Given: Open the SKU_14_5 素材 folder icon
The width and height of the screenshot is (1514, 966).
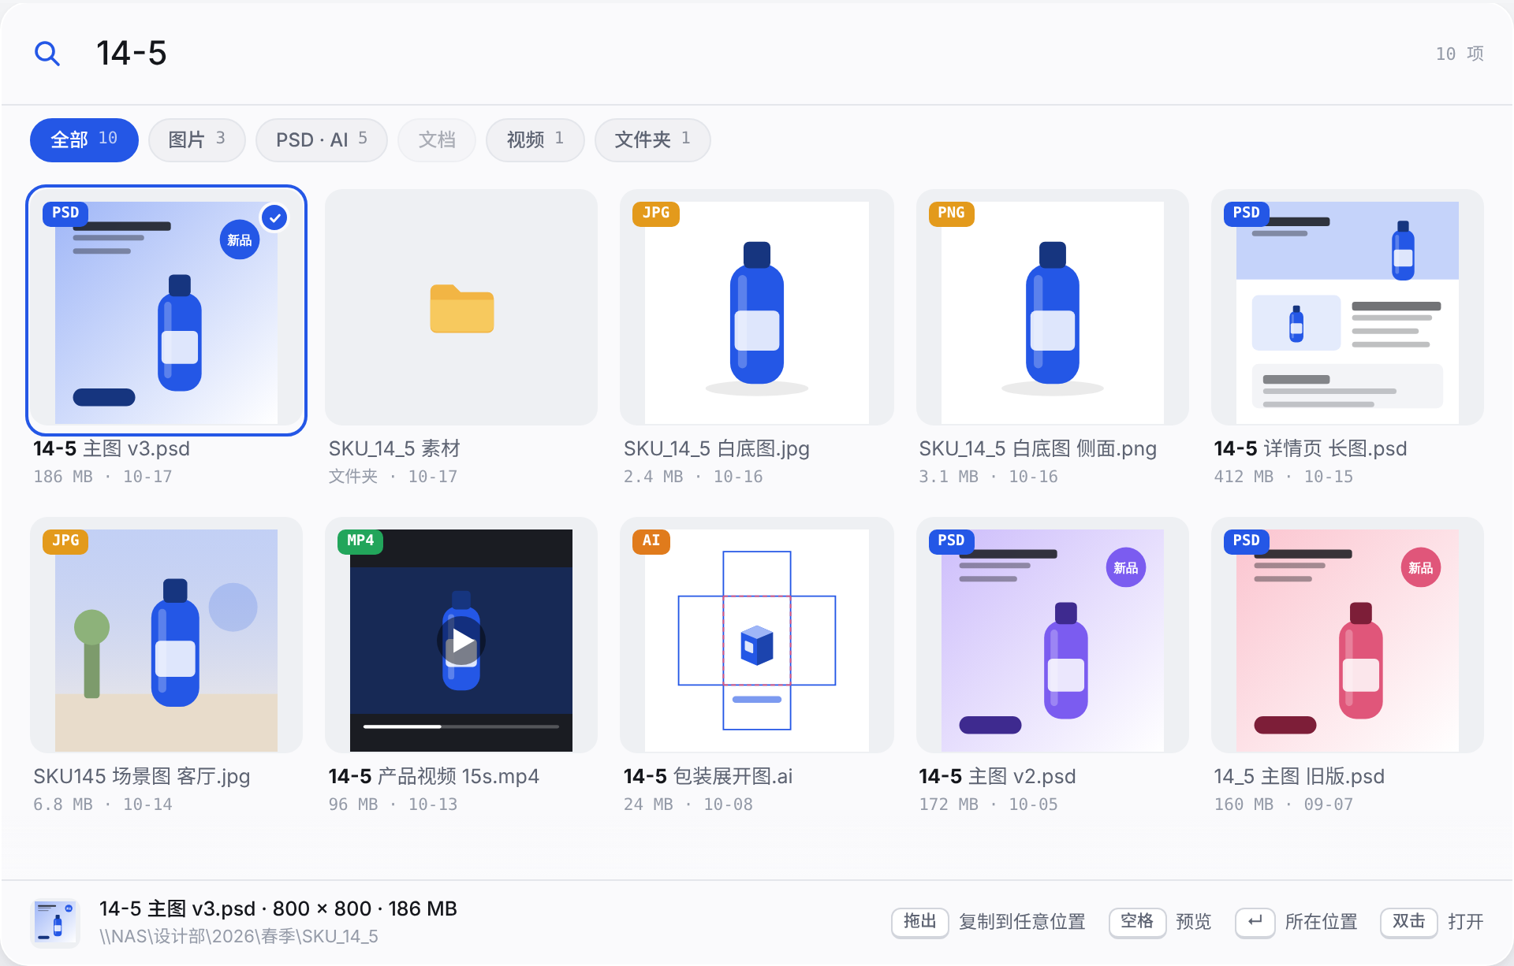Looking at the screenshot, I should pyautogui.click(x=462, y=309).
